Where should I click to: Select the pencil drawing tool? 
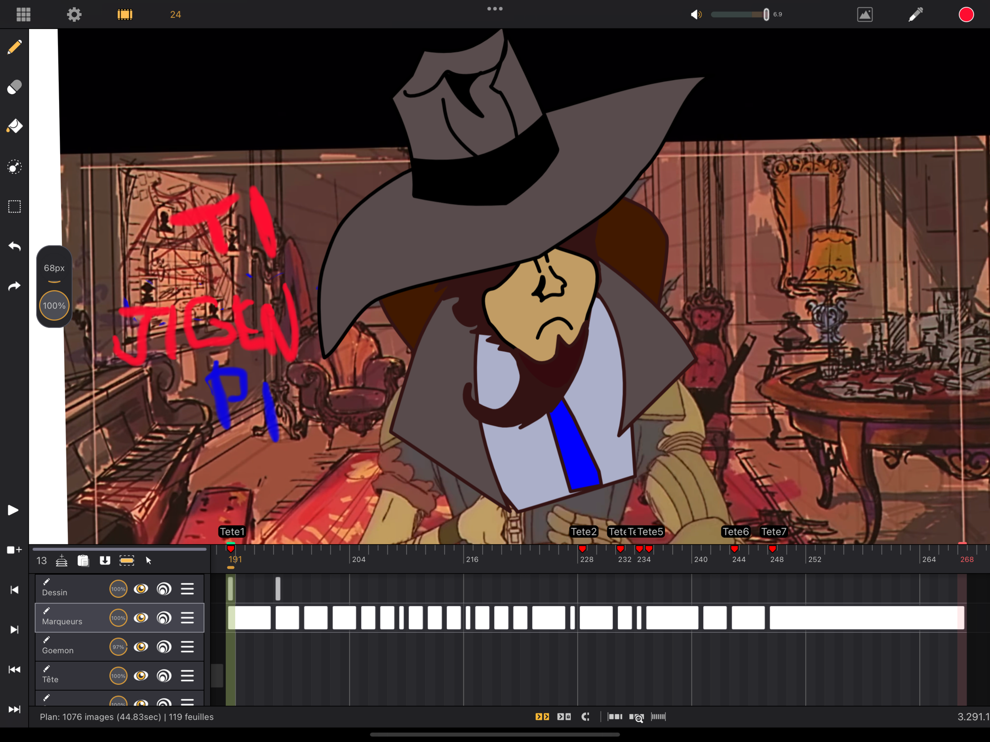pyautogui.click(x=14, y=47)
